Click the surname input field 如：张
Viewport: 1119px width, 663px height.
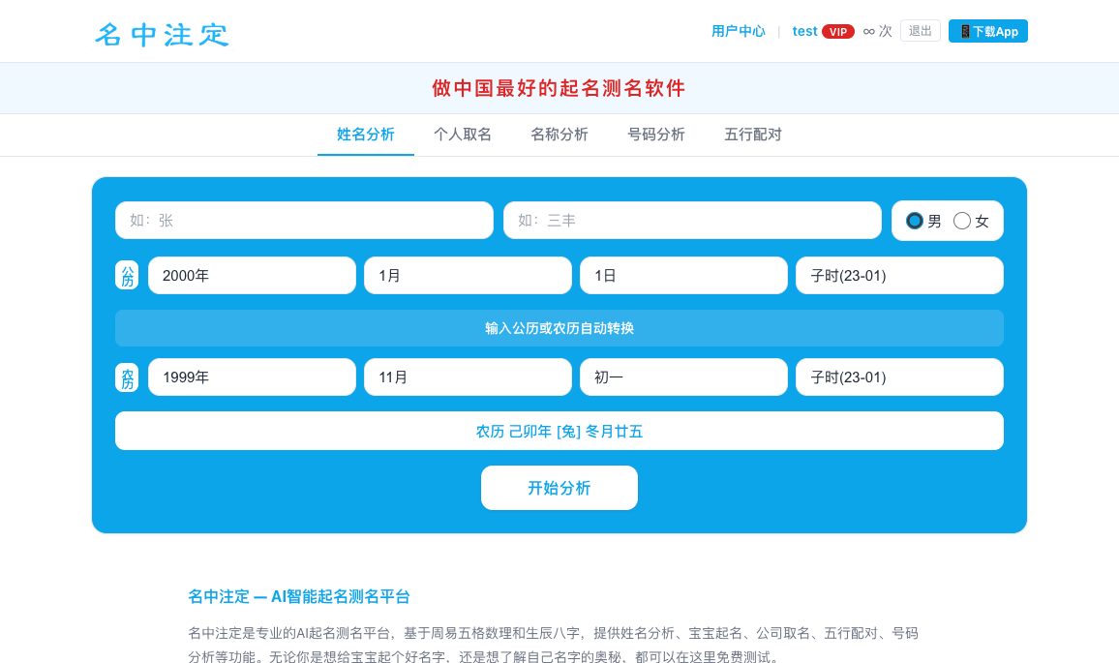click(x=304, y=221)
